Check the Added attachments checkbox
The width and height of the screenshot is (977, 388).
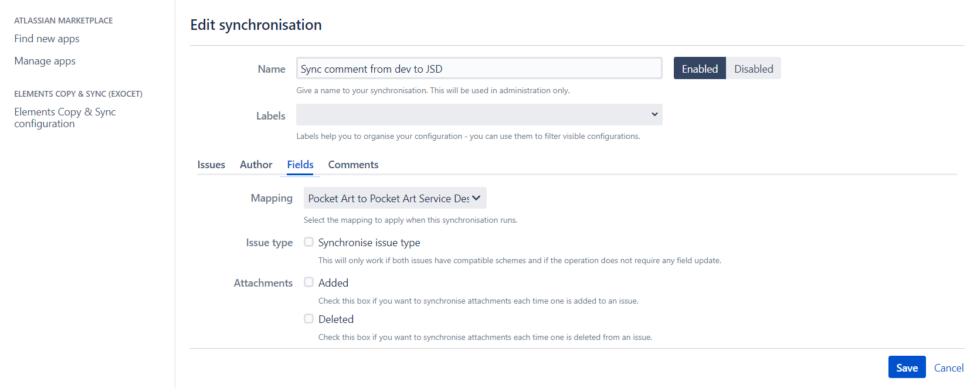[x=308, y=282]
